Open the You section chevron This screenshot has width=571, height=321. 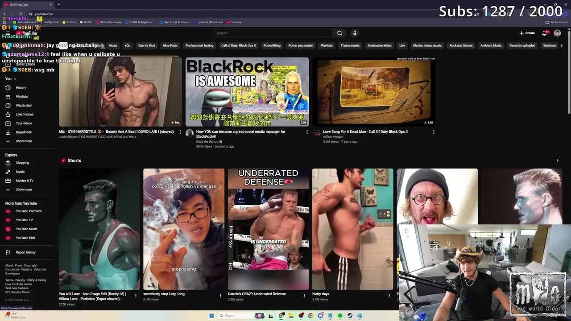click(15, 79)
